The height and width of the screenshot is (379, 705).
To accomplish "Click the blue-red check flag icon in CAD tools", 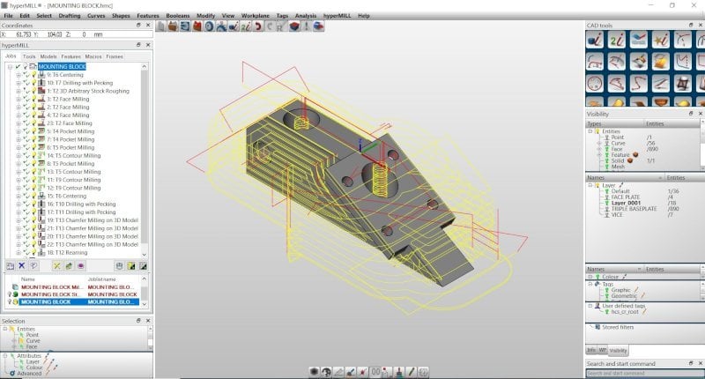I will click(x=639, y=40).
